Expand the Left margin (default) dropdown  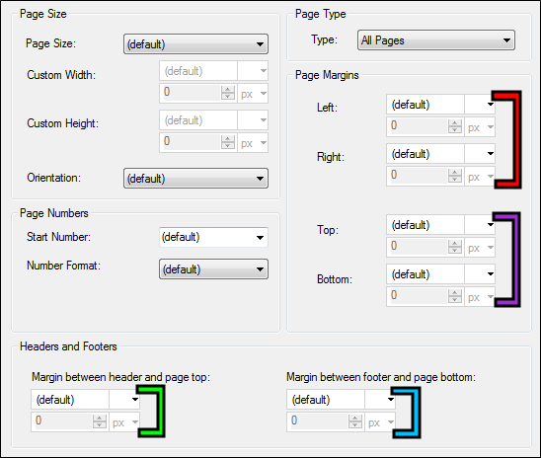click(440, 105)
